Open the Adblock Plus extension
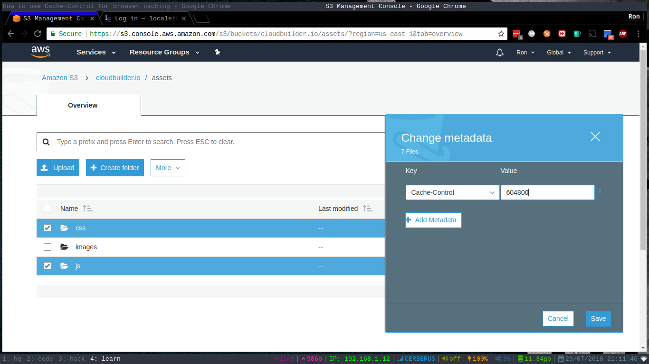The height and width of the screenshot is (364, 649). click(x=623, y=34)
